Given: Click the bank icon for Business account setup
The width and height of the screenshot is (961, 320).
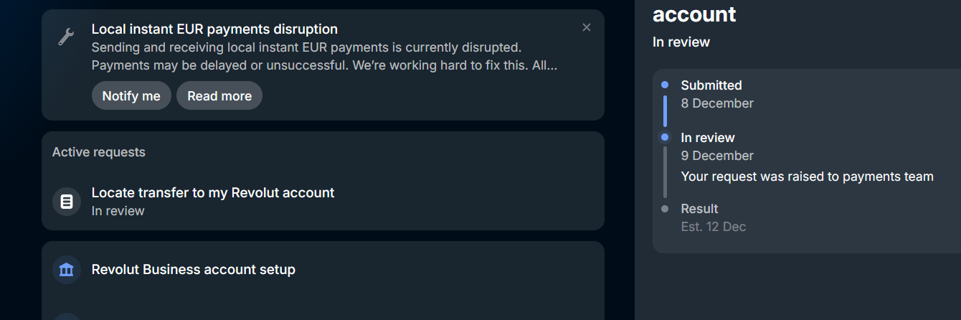Looking at the screenshot, I should 67,270.
